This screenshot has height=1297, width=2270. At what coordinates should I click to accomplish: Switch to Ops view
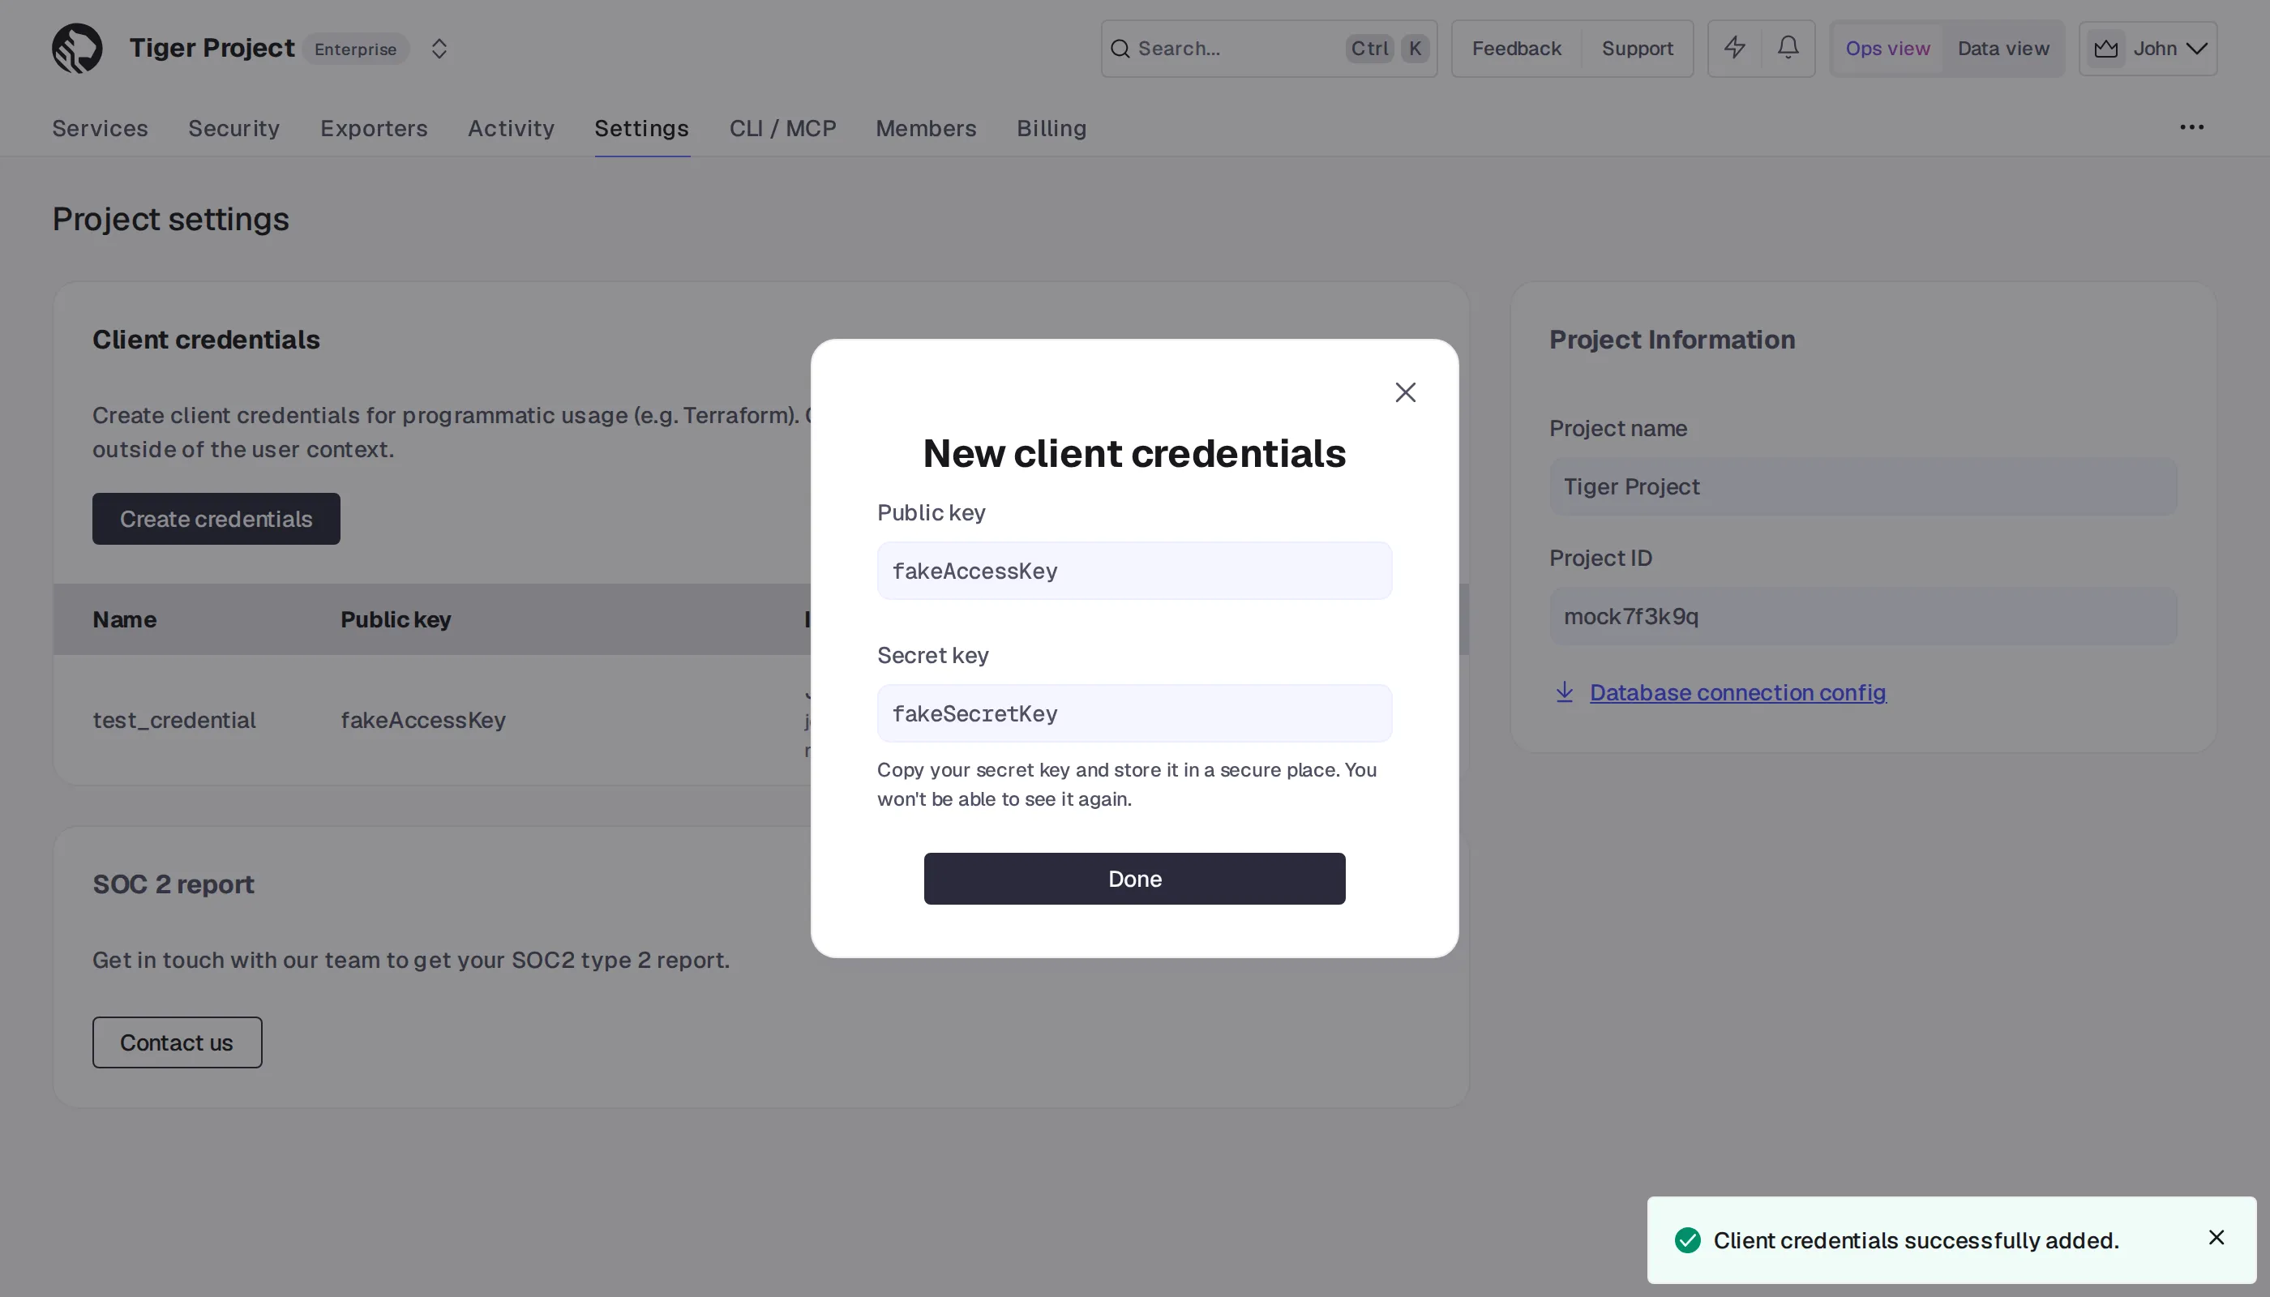coord(1887,48)
